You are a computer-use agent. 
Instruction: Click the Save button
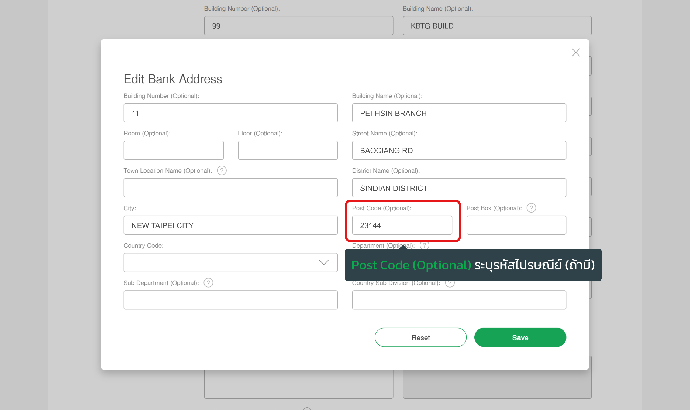point(520,337)
